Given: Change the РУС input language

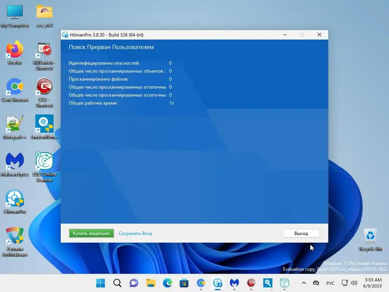Looking at the screenshot, I should click(330, 283).
